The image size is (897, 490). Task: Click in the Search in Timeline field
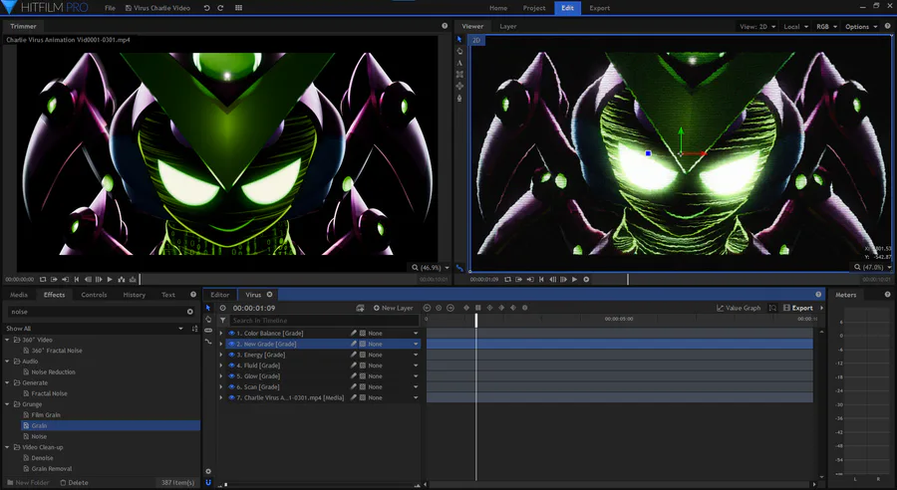tap(289, 321)
